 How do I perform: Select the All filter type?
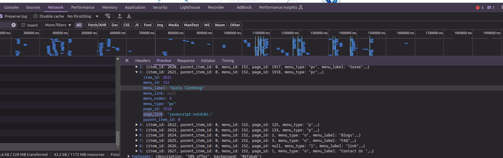(x=79, y=25)
